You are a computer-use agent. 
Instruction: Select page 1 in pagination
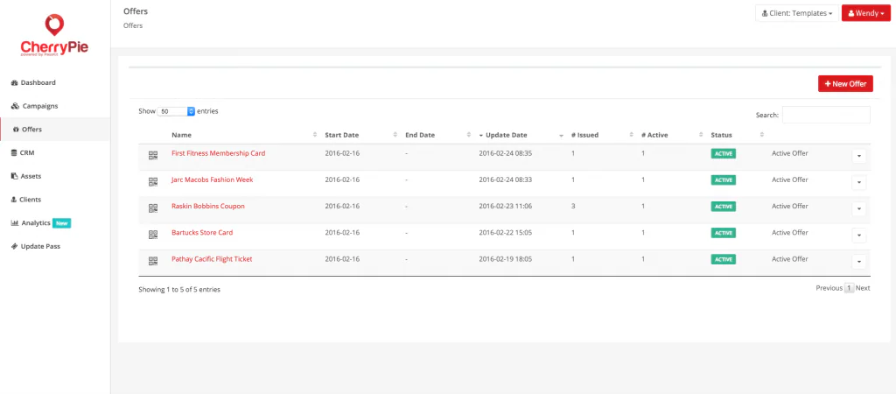click(849, 288)
